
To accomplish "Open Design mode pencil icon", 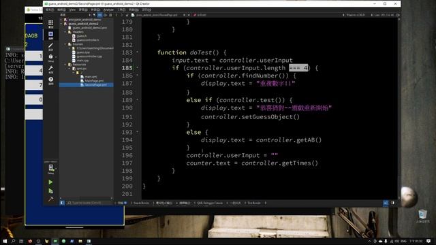I will tap(50, 47).
